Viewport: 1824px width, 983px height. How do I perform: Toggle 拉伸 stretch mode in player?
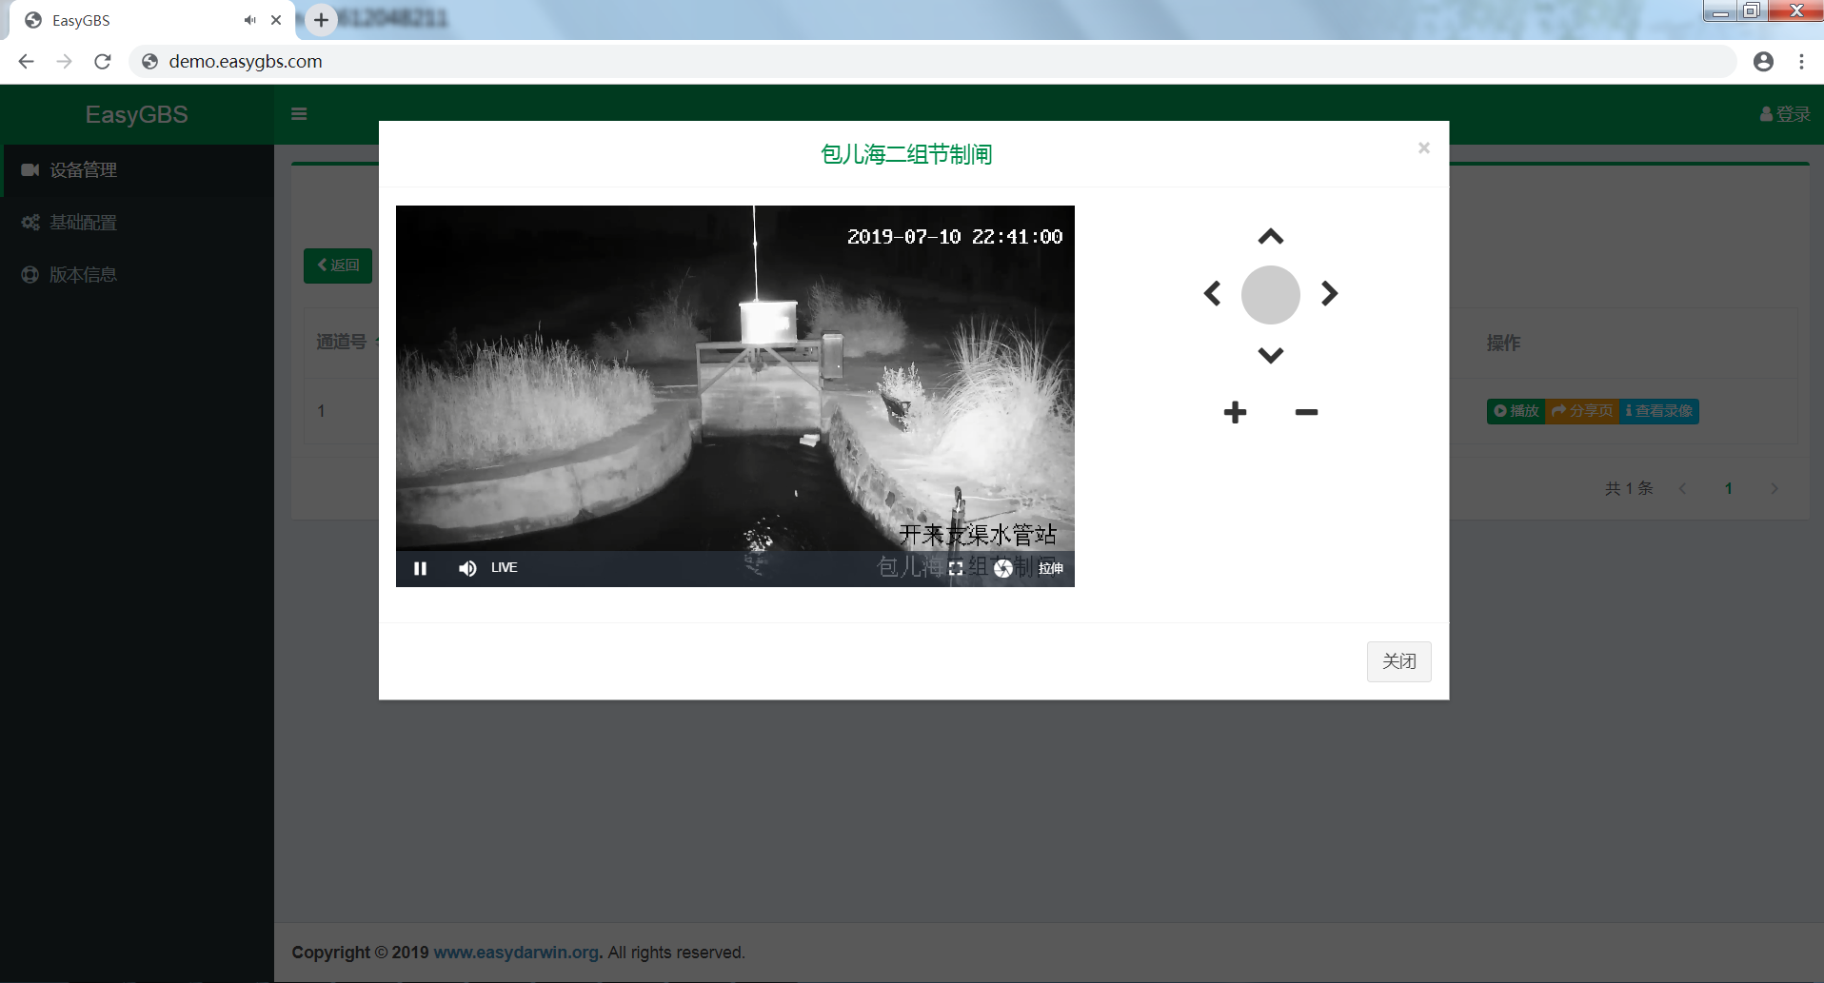[x=1050, y=567]
